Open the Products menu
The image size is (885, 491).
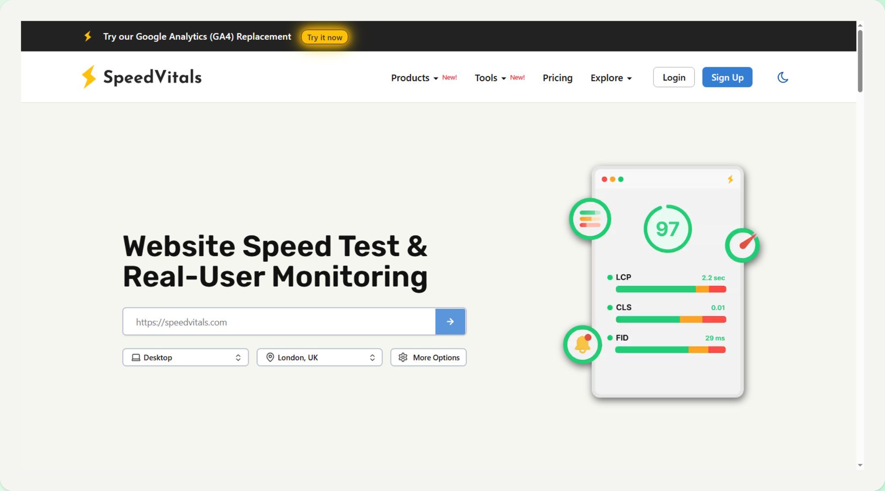click(414, 78)
